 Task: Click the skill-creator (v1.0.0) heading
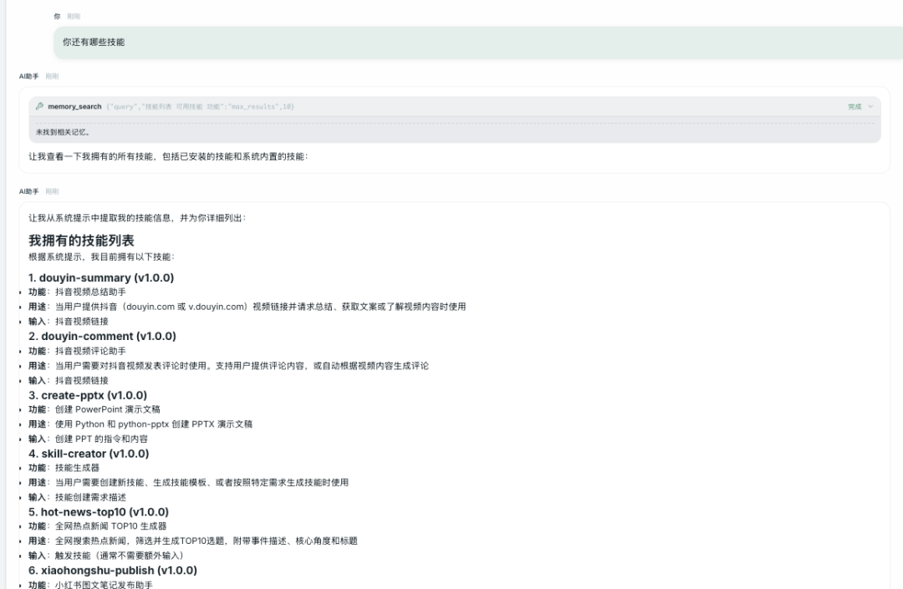[89, 454]
